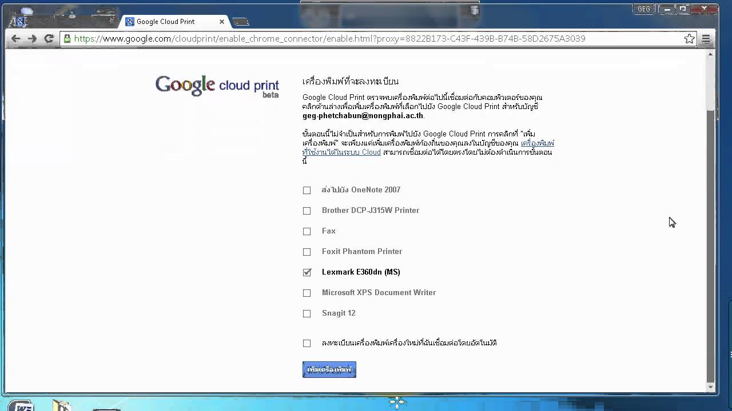Open a new browser tab

(241, 22)
